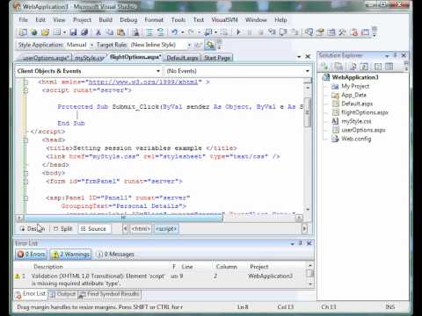The width and height of the screenshot is (422, 316).
Task: Open the active document tabs list arrow
Action: point(299,56)
